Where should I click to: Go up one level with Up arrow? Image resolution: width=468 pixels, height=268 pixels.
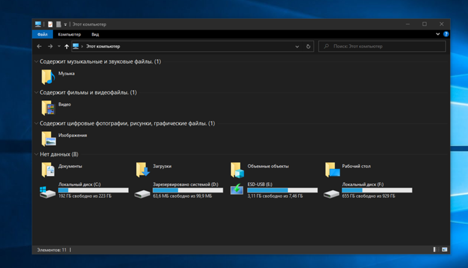pos(67,46)
